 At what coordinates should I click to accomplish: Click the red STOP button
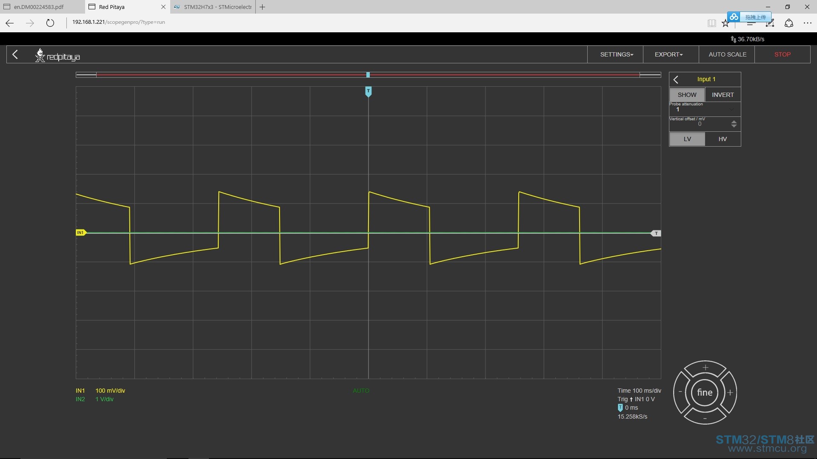(782, 54)
